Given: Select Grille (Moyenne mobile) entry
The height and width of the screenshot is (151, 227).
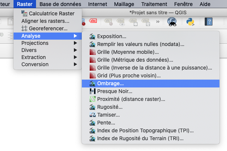Looking at the screenshot, I should 128,52.
